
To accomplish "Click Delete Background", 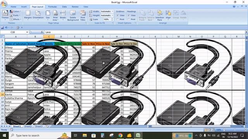I will [x=73, y=15].
